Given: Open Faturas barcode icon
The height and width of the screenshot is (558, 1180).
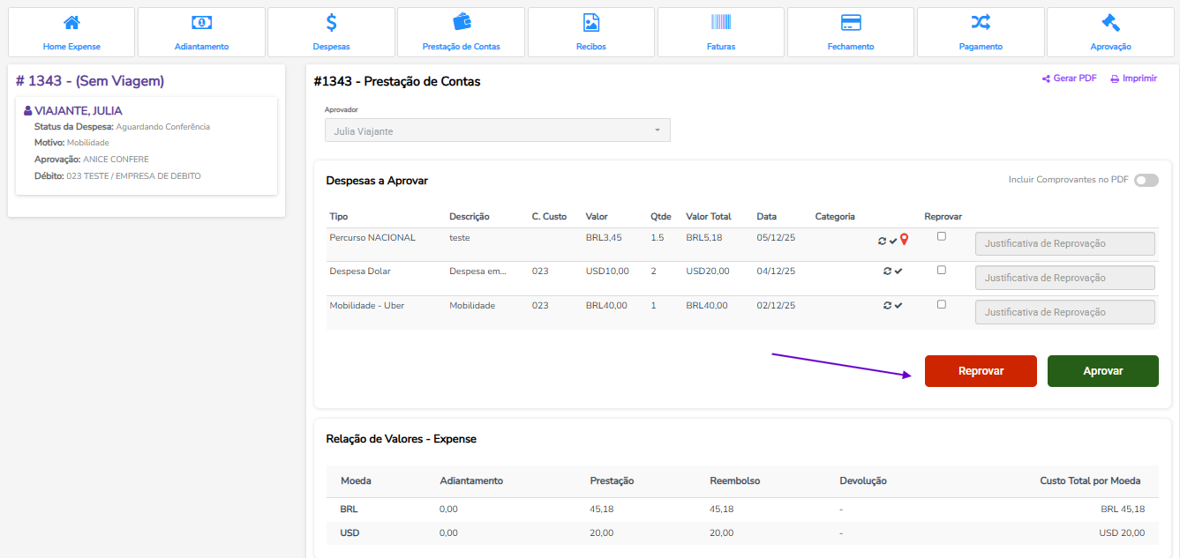Looking at the screenshot, I should [x=720, y=23].
